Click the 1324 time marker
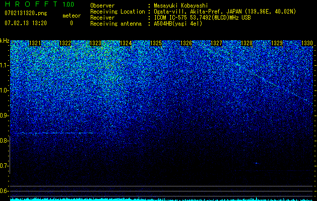 coord(126,43)
